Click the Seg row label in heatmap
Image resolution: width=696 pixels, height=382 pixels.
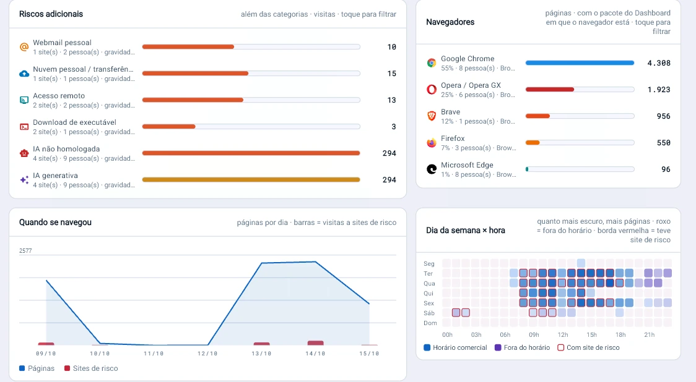[x=428, y=264]
